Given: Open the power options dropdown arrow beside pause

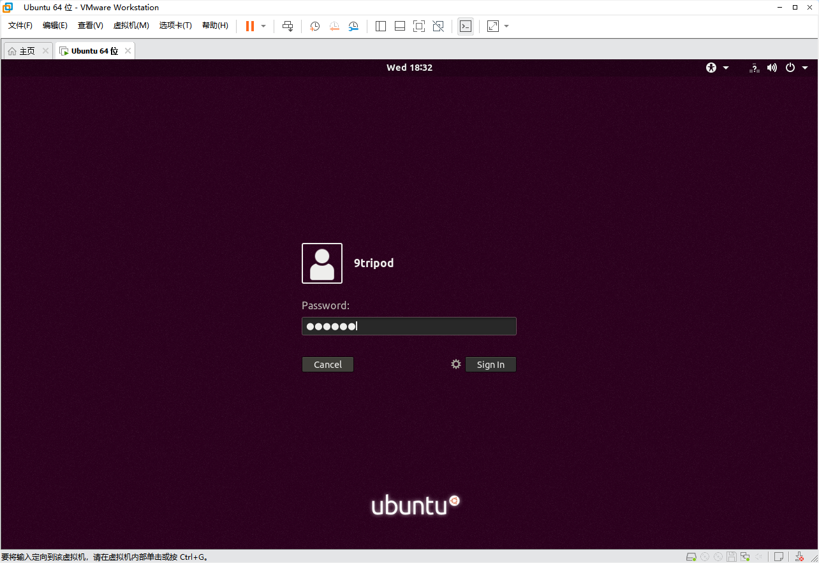Looking at the screenshot, I should click(263, 26).
